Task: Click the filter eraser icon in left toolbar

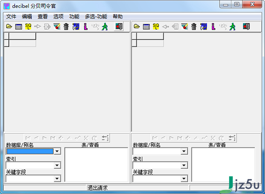Action: [57, 27]
